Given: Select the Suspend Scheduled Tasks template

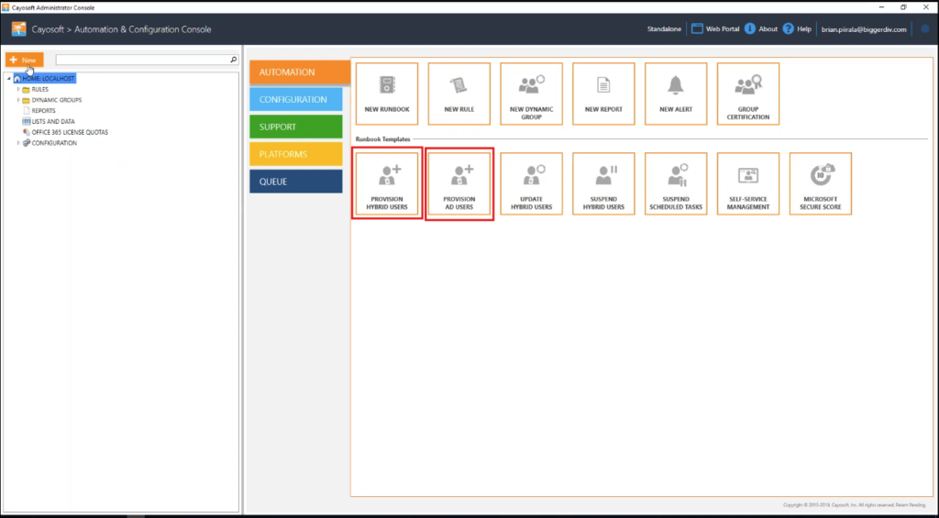Looking at the screenshot, I should 676,184.
